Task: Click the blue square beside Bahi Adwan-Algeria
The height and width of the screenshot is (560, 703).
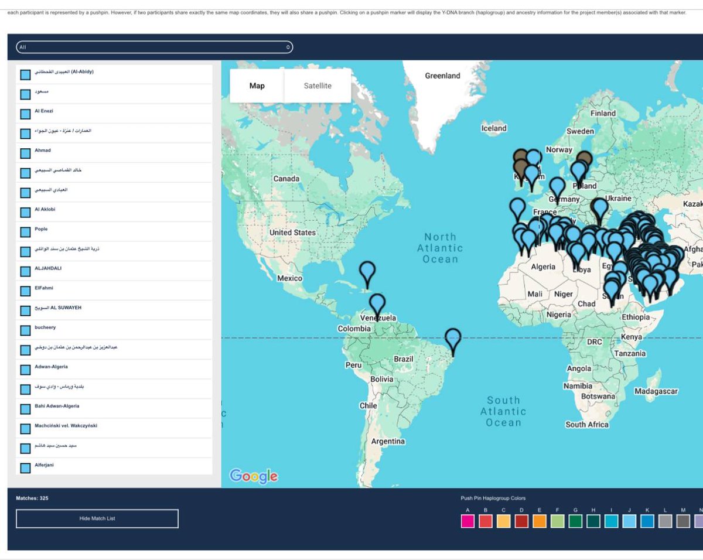Action: pyautogui.click(x=25, y=409)
